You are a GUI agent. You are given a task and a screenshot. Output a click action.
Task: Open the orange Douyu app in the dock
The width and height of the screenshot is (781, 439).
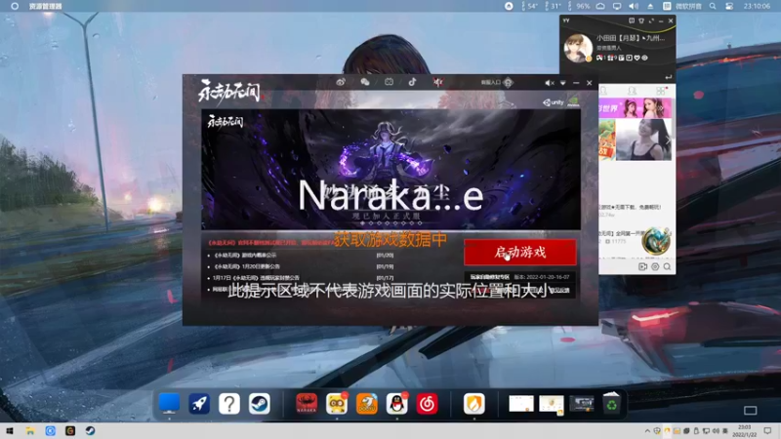[x=367, y=403]
